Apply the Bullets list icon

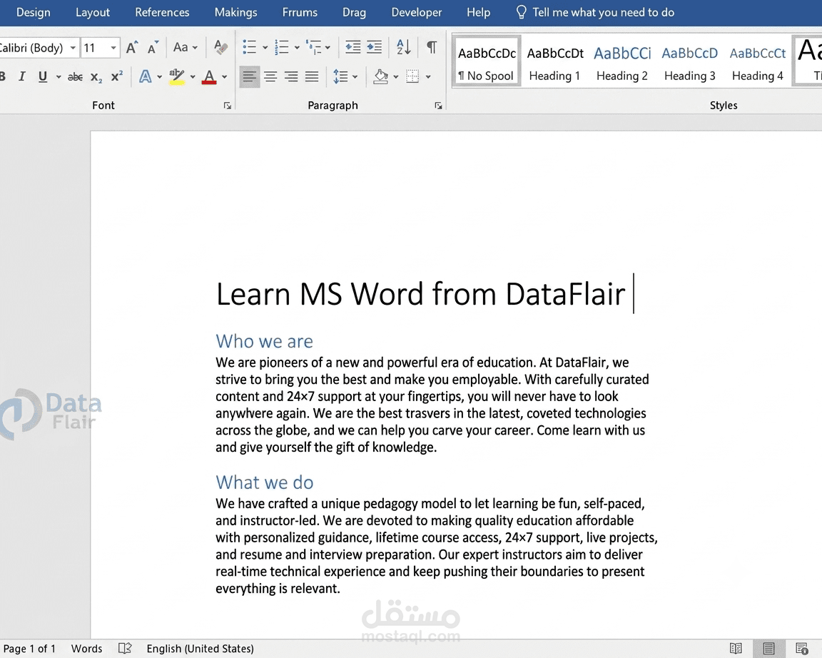[250, 48]
